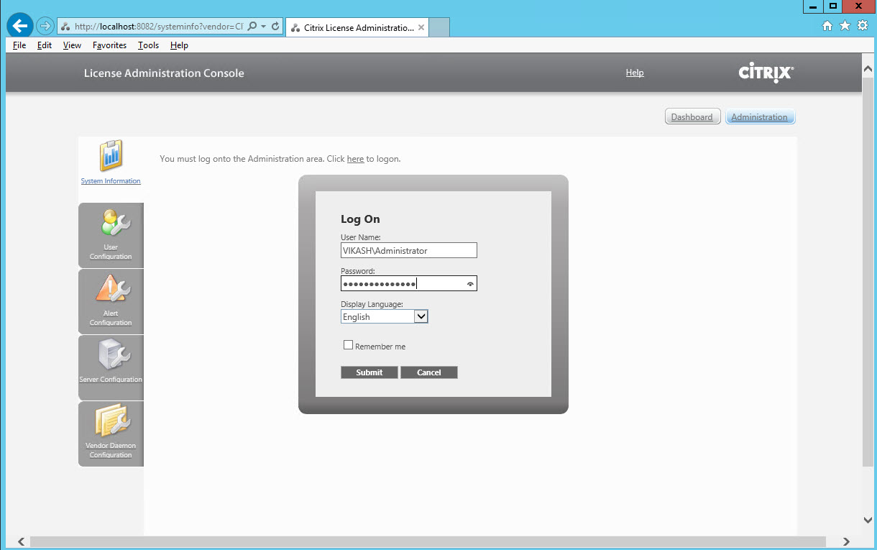Reveal the password with the eye icon
Screen dimensions: 877x550
coord(470,284)
